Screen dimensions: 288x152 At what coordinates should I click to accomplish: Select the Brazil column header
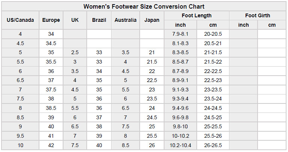pos(99,20)
